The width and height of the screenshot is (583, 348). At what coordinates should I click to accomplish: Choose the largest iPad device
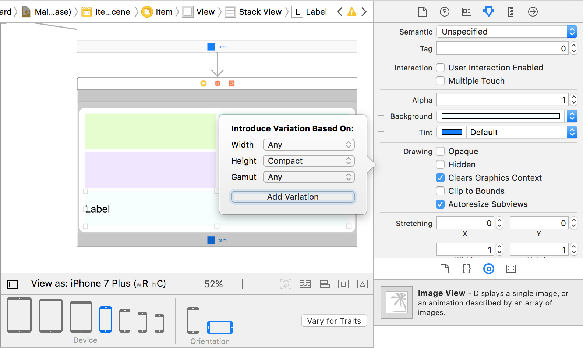(x=19, y=315)
